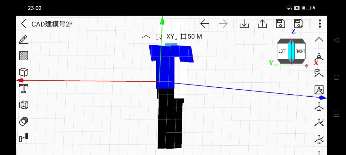Click the FRONT face of view cube

click(x=300, y=51)
